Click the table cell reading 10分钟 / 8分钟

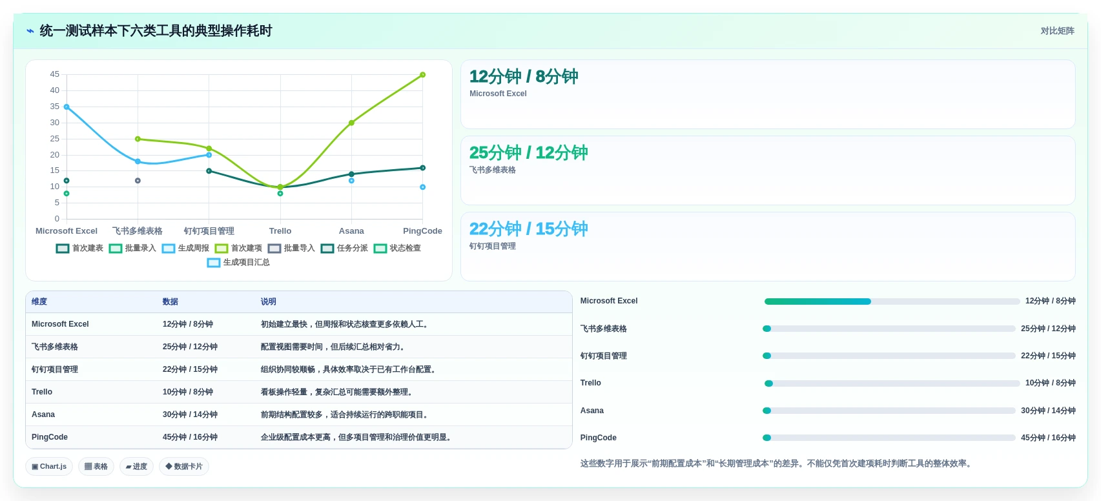tap(206, 392)
